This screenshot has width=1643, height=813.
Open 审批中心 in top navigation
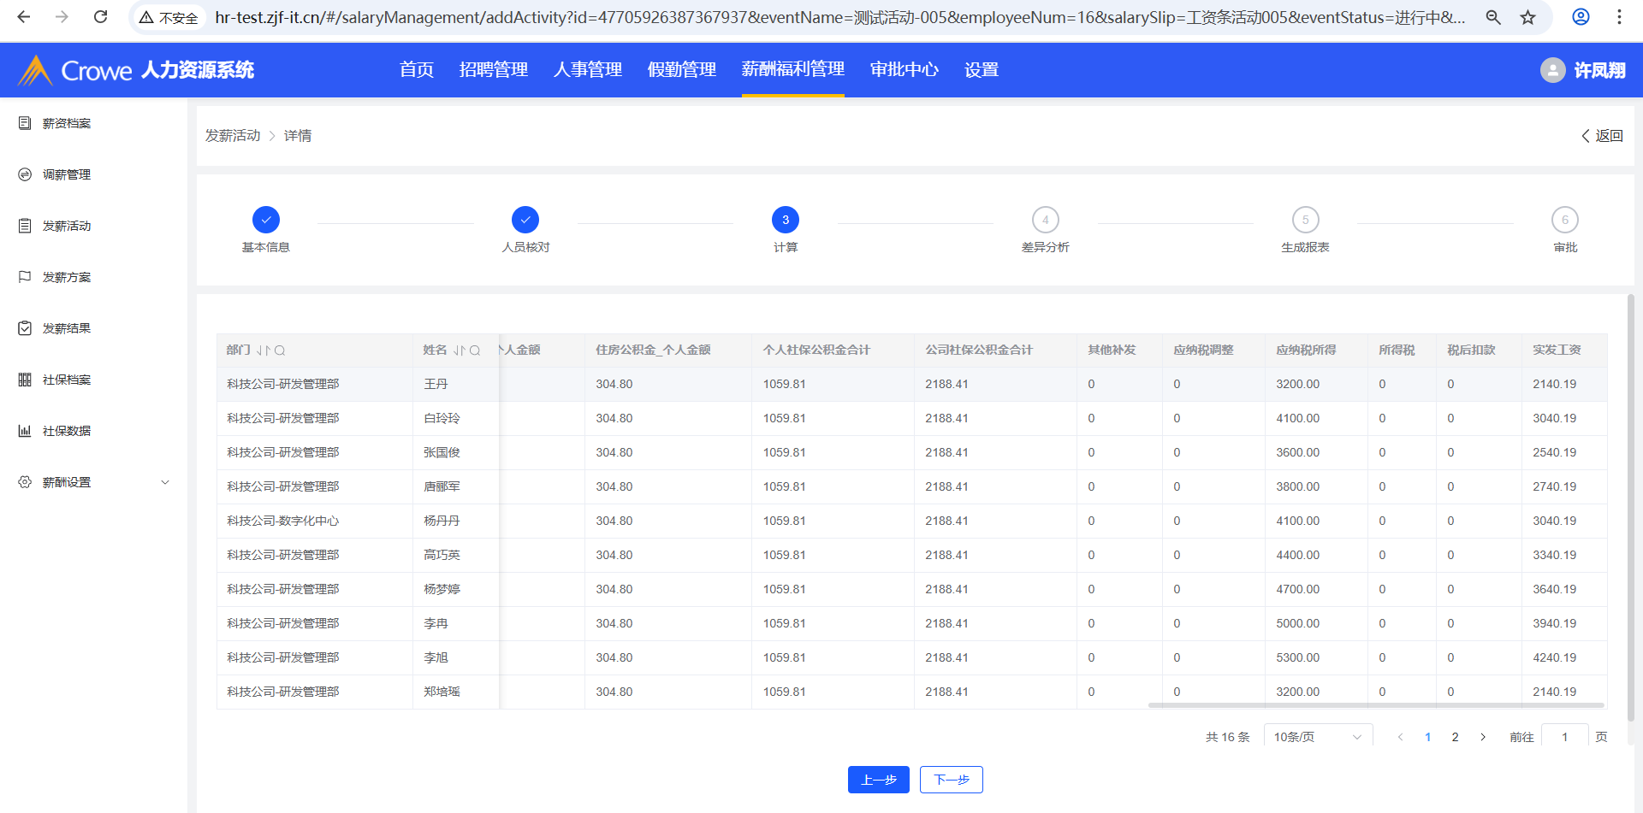(x=904, y=70)
